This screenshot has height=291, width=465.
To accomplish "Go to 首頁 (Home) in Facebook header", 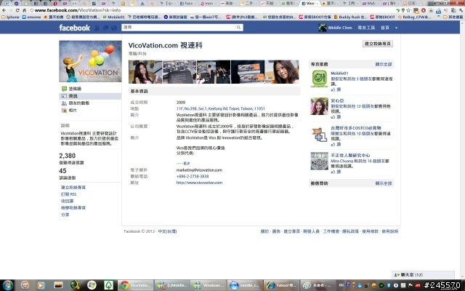I will pyautogui.click(x=384, y=28).
